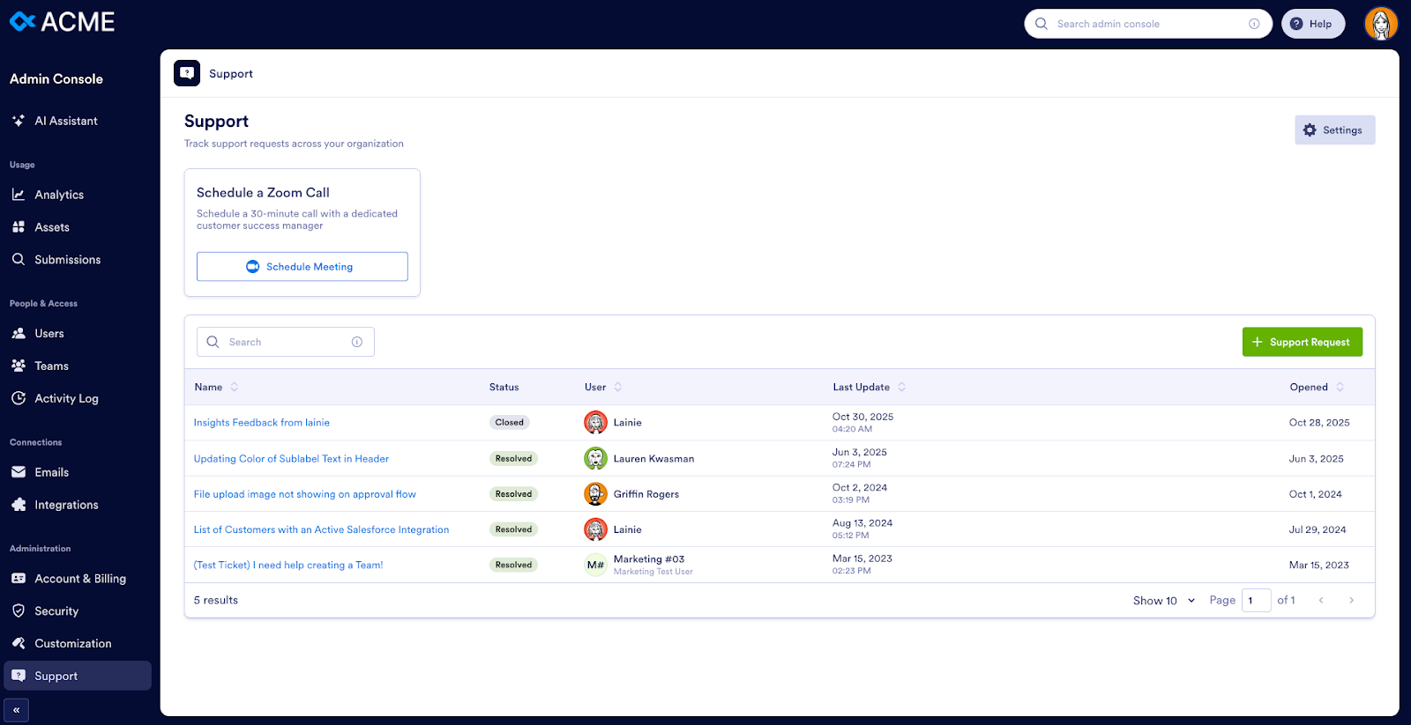Click the Teams group icon
The image size is (1411, 725).
pos(19,366)
